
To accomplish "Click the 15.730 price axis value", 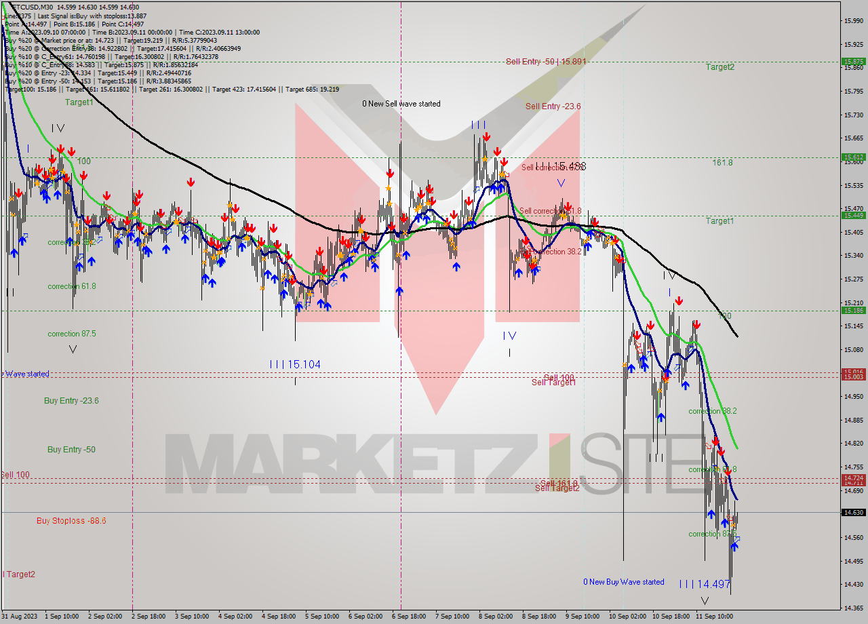I will coord(853,115).
